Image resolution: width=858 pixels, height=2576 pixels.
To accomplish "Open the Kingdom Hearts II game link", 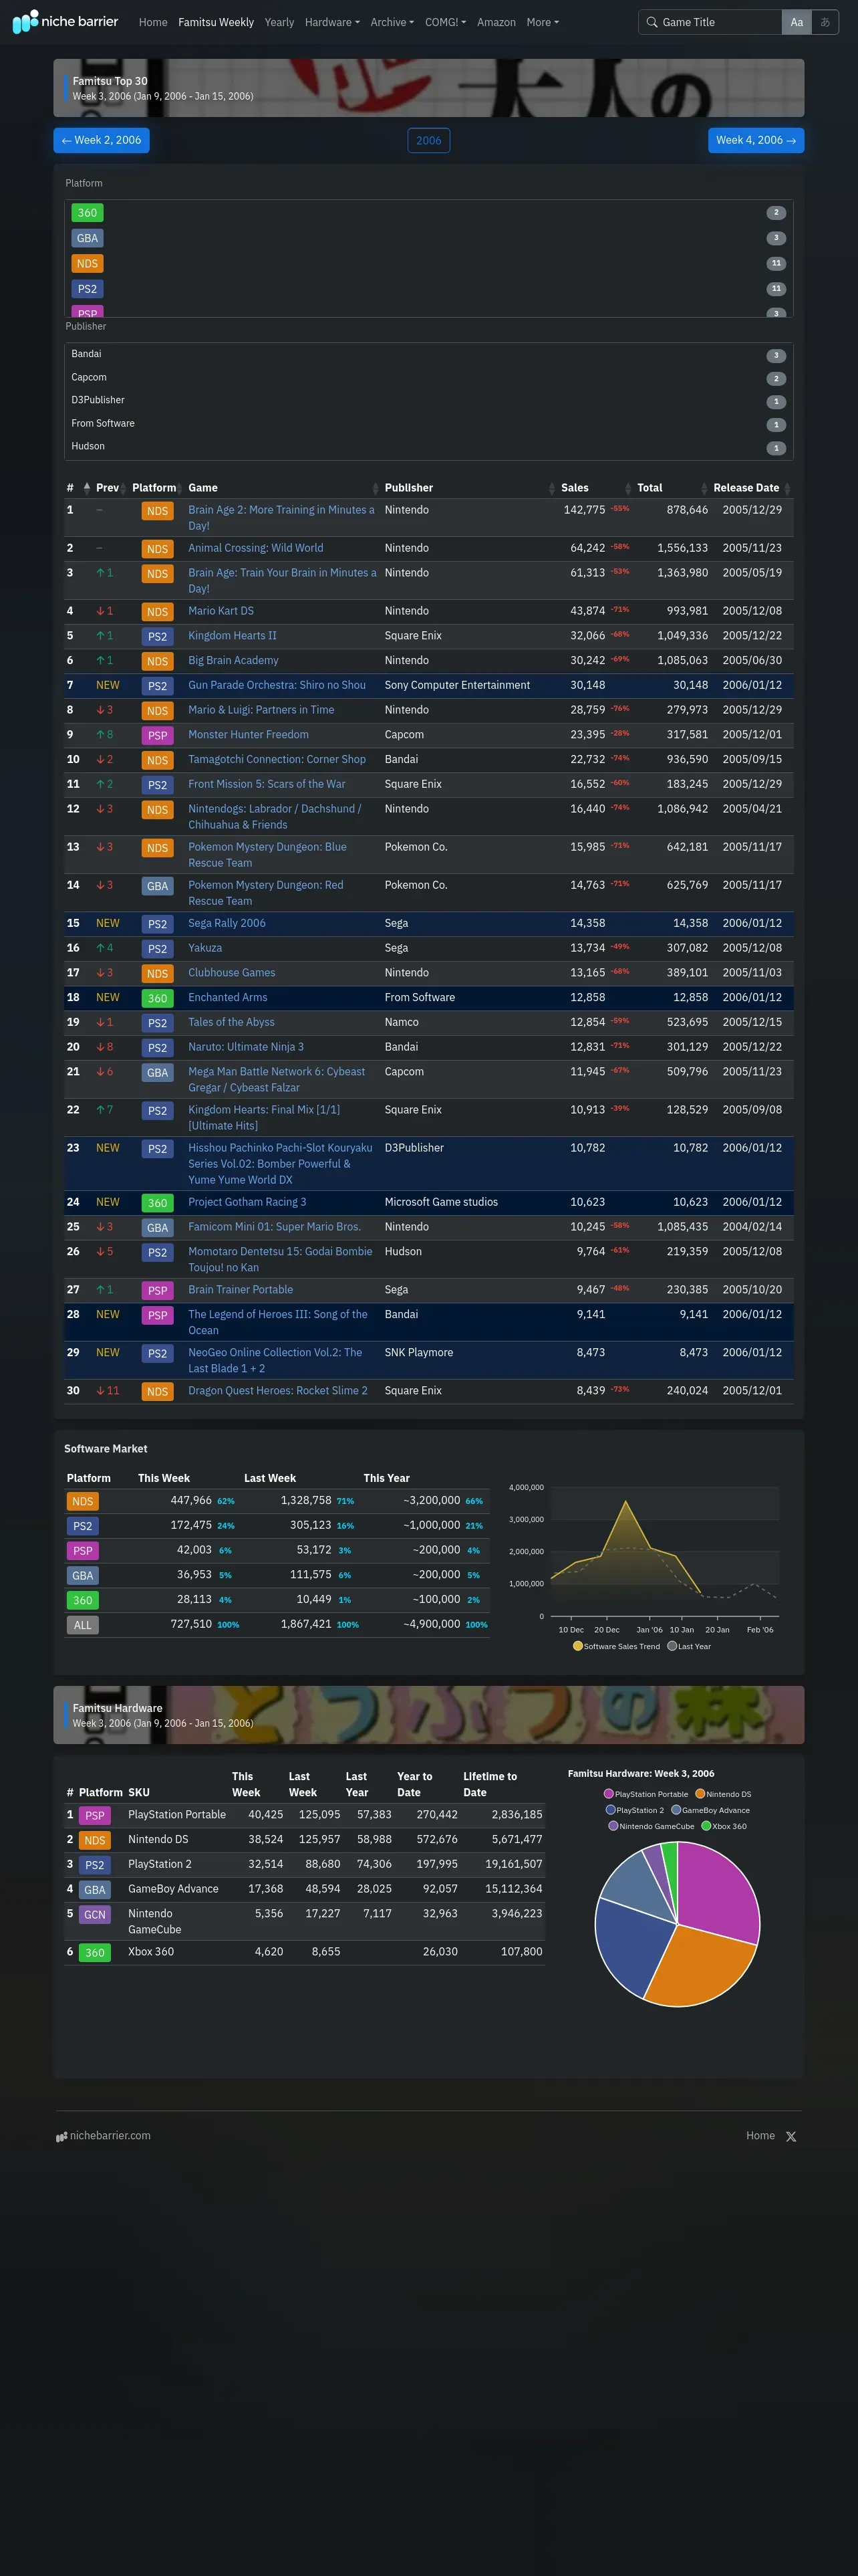I will point(233,636).
